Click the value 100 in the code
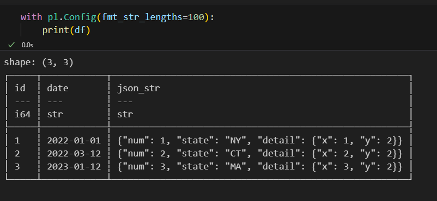The image size is (437, 201). [x=196, y=17]
